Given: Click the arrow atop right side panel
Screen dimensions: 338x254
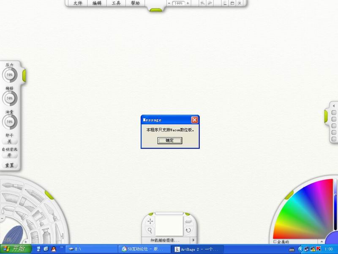Looking at the screenshot, I should (334, 106).
